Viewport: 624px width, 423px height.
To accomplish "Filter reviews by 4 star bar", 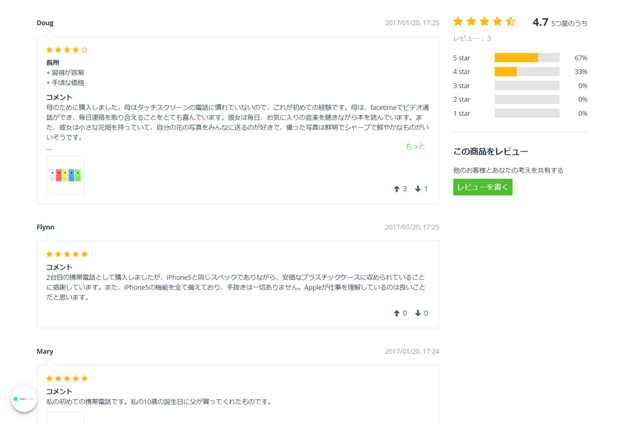I will 527,72.
